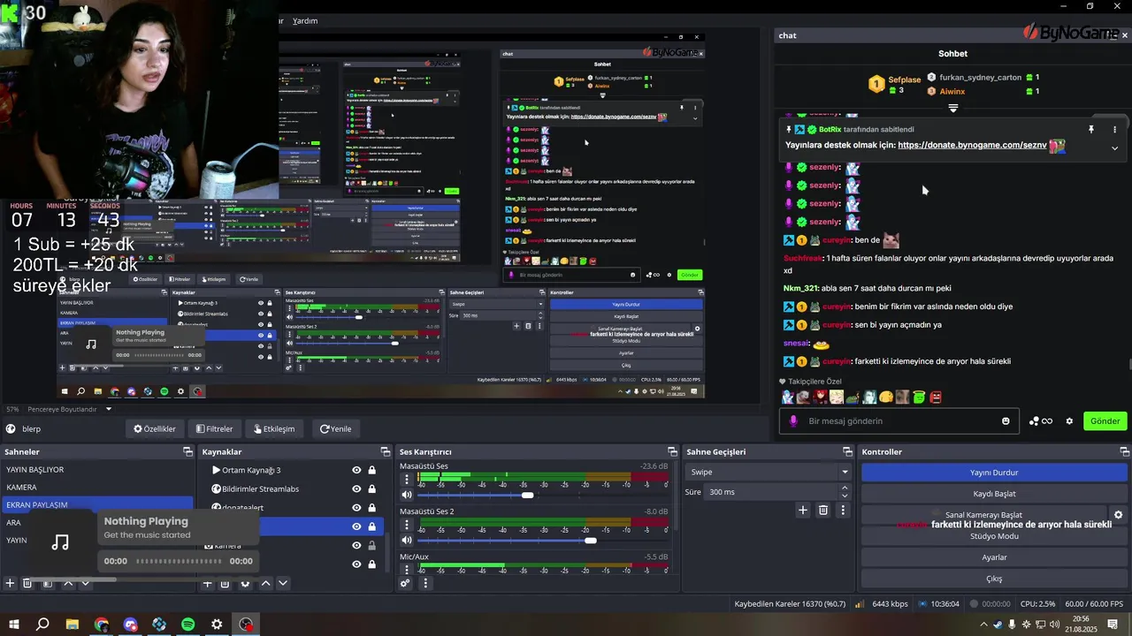
Task: Add a new scene in Sahneler
Action: pyautogui.click(x=10, y=583)
